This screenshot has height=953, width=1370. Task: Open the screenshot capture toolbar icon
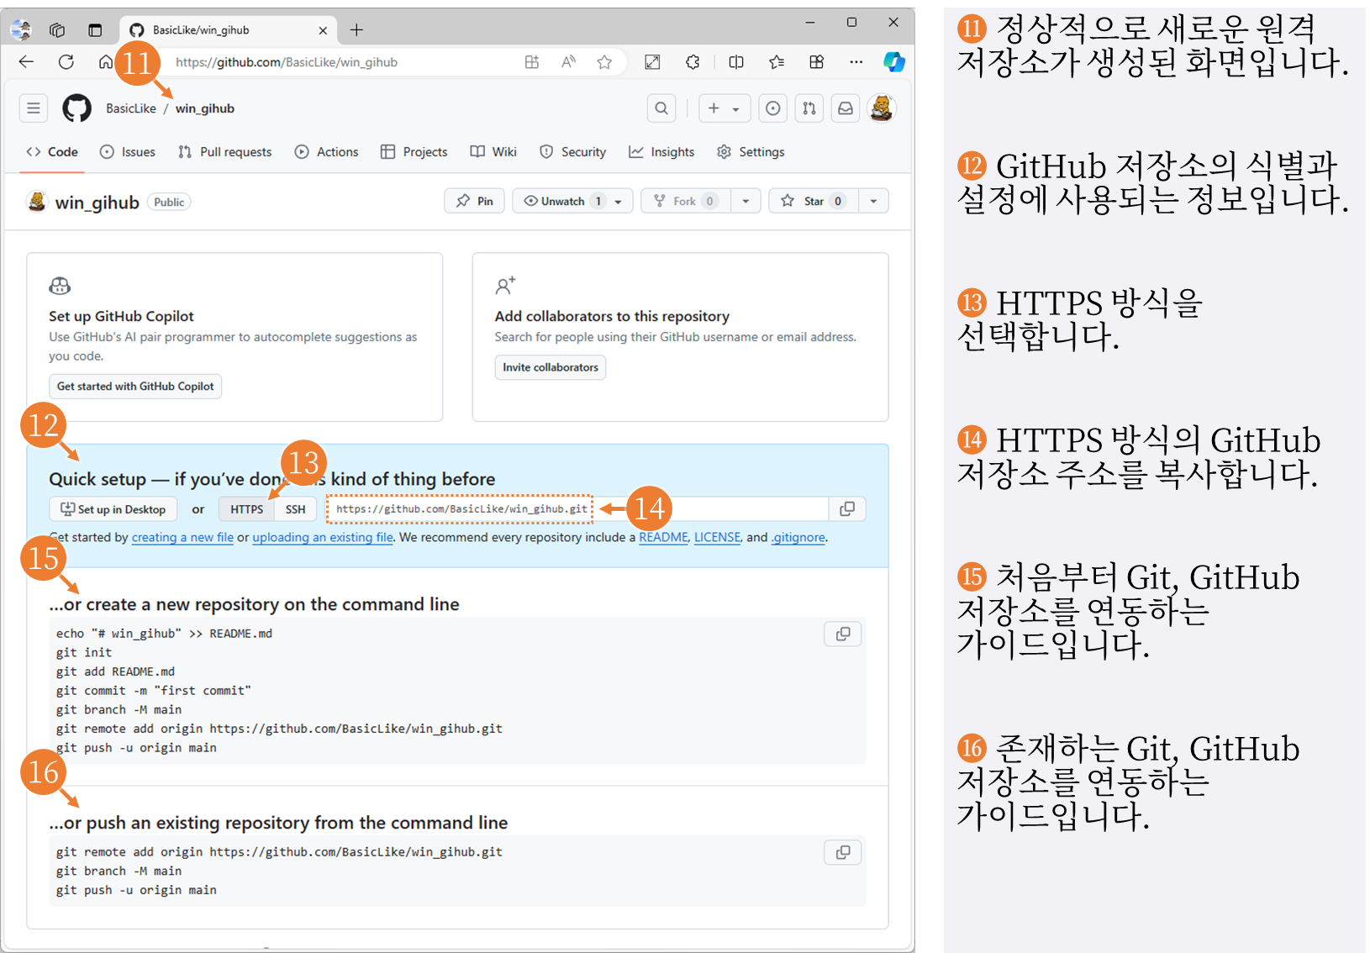(x=652, y=61)
